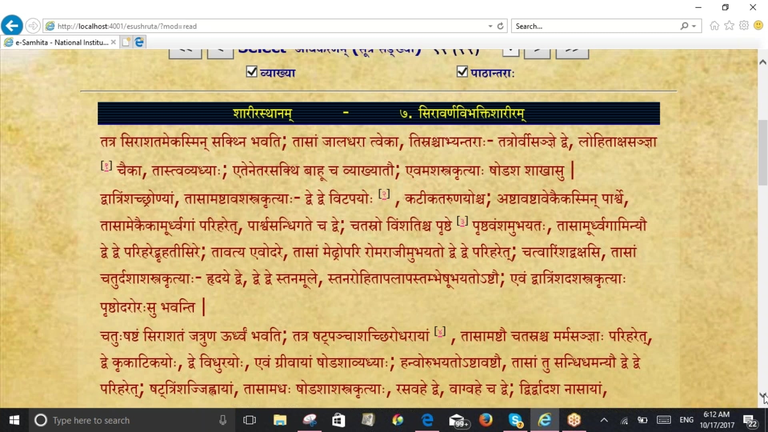This screenshot has width=768, height=432.
Task: Show hidden system tray icons chevron
Action: point(604,420)
